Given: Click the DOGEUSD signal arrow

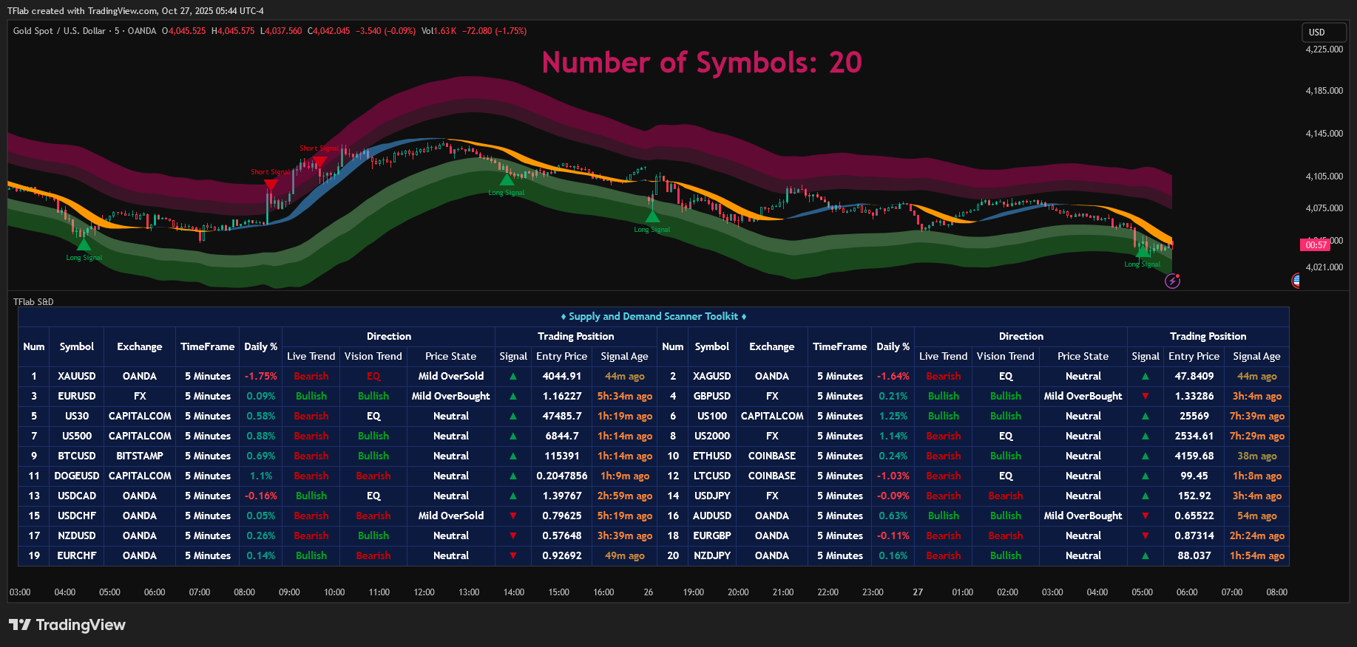Looking at the screenshot, I should (x=513, y=476).
